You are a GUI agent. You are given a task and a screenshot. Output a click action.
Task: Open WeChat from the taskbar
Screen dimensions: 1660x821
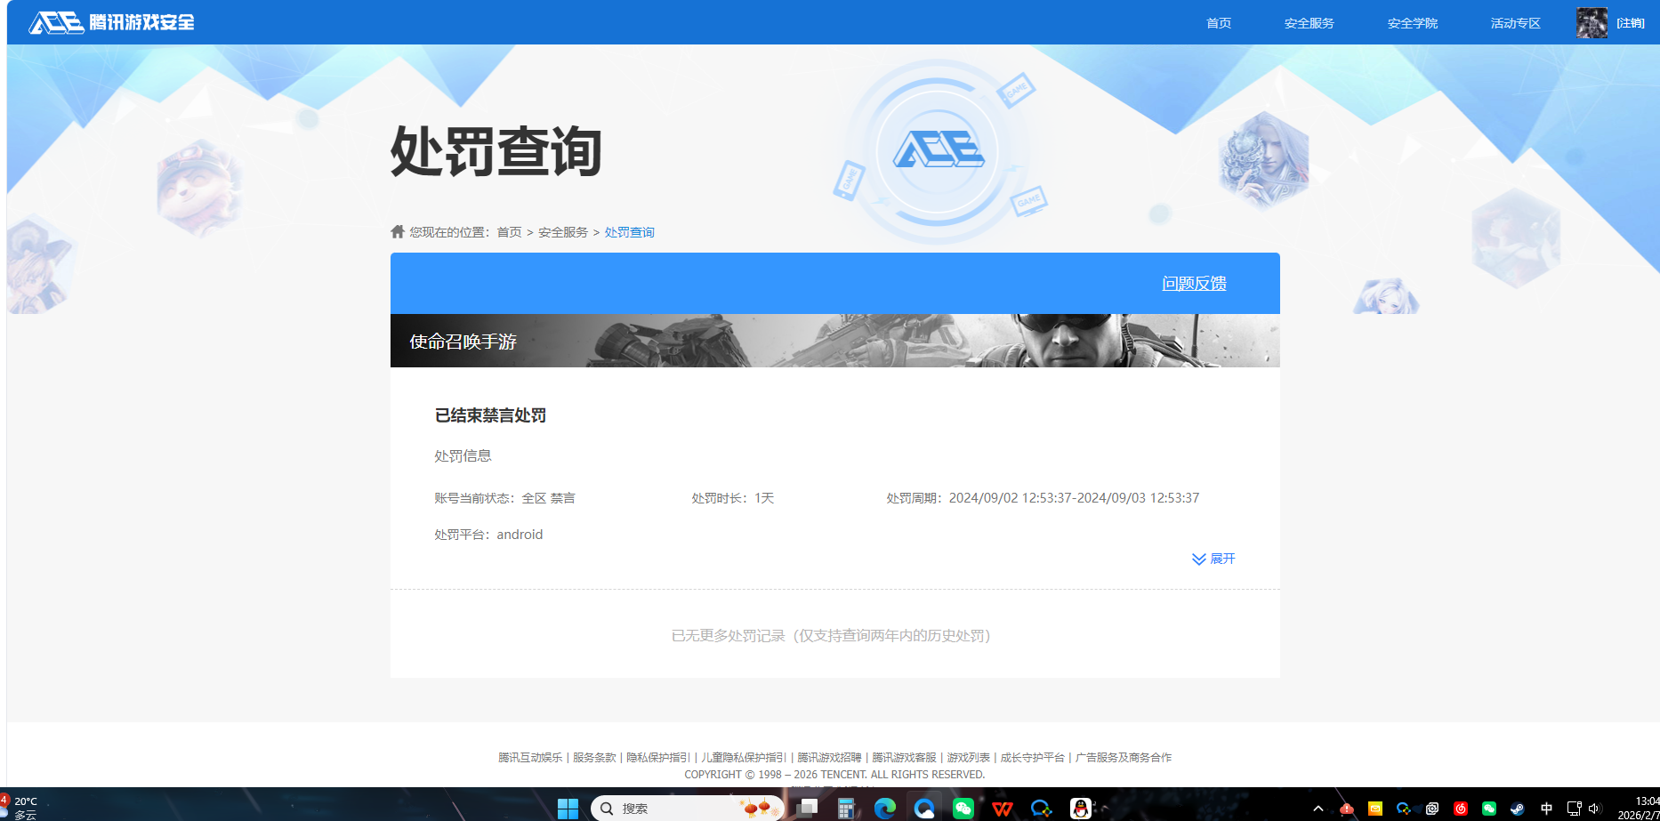pos(963,809)
